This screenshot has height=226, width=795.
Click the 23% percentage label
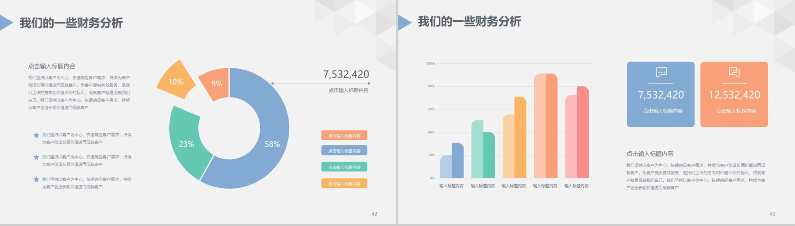[x=186, y=144]
